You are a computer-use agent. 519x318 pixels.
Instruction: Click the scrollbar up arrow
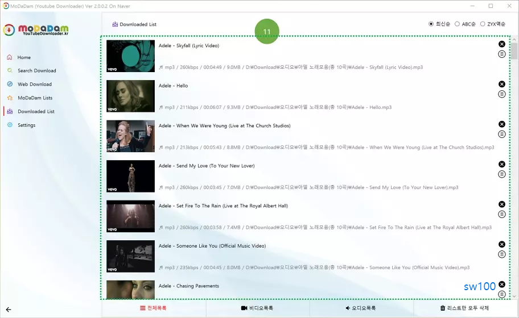point(514,40)
